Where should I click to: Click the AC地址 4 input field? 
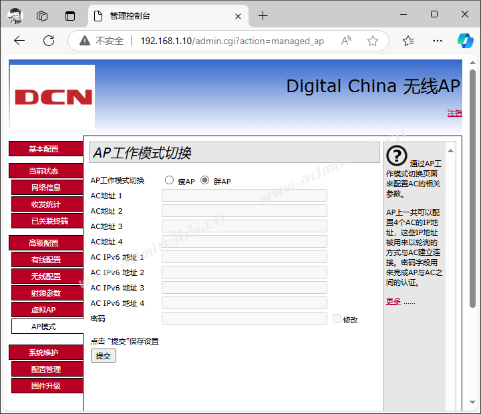(x=245, y=241)
